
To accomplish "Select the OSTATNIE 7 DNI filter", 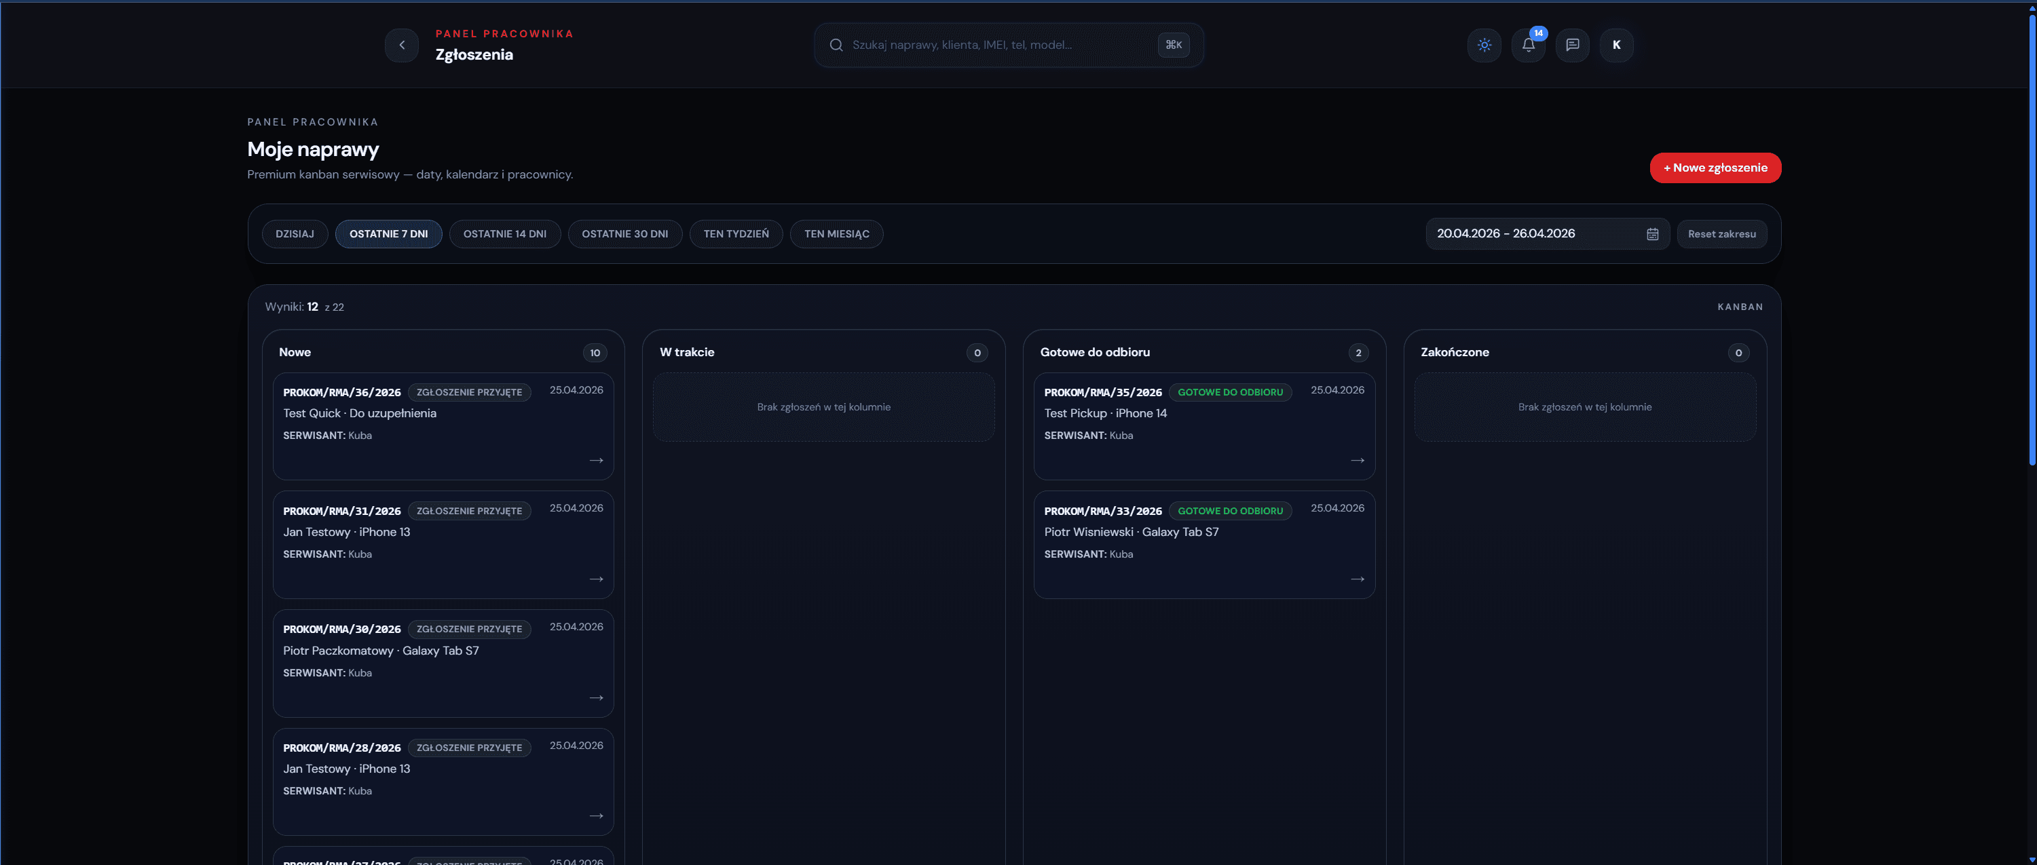I will [x=388, y=234].
